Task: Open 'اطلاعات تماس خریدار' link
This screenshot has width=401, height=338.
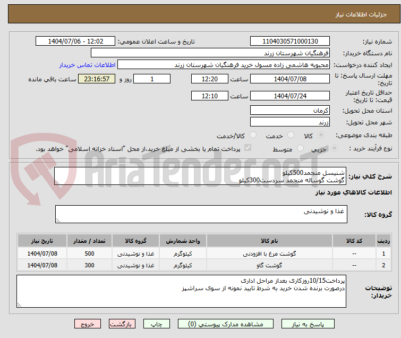Action: pos(88,65)
